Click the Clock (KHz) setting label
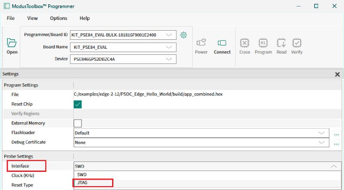The width and height of the screenshot is (344, 190). pyautogui.click(x=23, y=175)
